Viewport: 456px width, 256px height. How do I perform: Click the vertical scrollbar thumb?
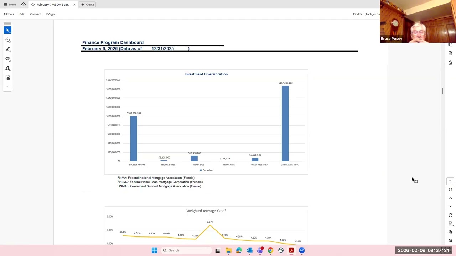443,91
